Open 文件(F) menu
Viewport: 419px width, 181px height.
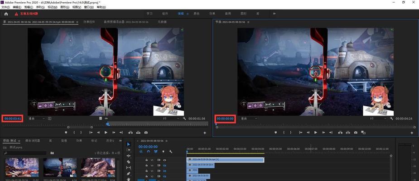pyautogui.click(x=5, y=7)
